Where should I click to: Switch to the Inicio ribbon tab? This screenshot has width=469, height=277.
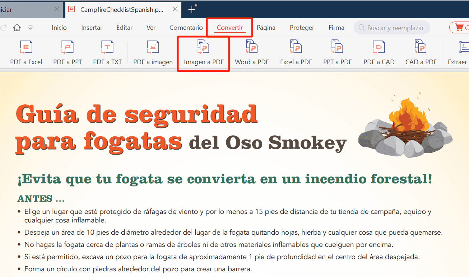59,27
